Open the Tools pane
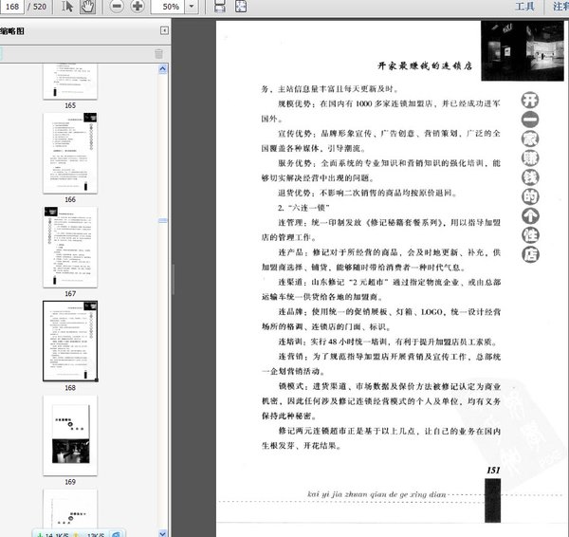This screenshot has height=537, width=569. tap(523, 7)
